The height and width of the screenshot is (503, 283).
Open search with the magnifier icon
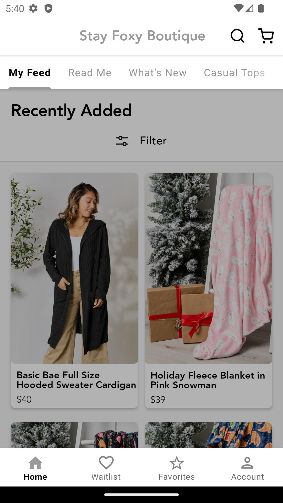pos(237,36)
